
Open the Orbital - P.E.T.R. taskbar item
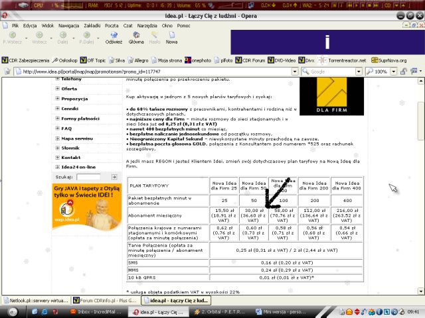(221, 312)
